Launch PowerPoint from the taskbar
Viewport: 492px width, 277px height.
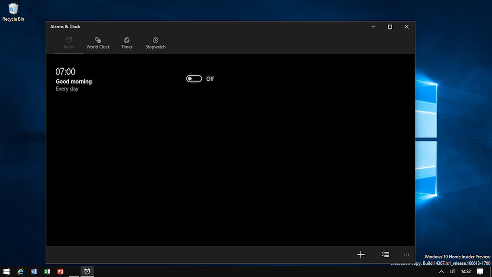tap(61, 271)
